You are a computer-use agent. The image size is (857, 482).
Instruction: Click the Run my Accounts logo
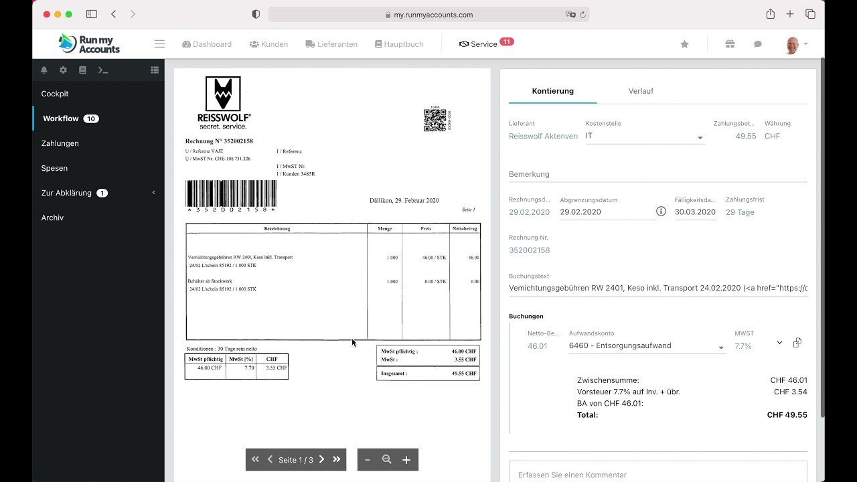tap(89, 44)
